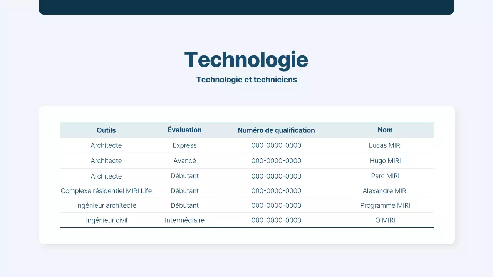This screenshot has height=277, width=493.
Task: Select the qualification number in Lucas MIRI's row
Action: [x=276, y=145]
